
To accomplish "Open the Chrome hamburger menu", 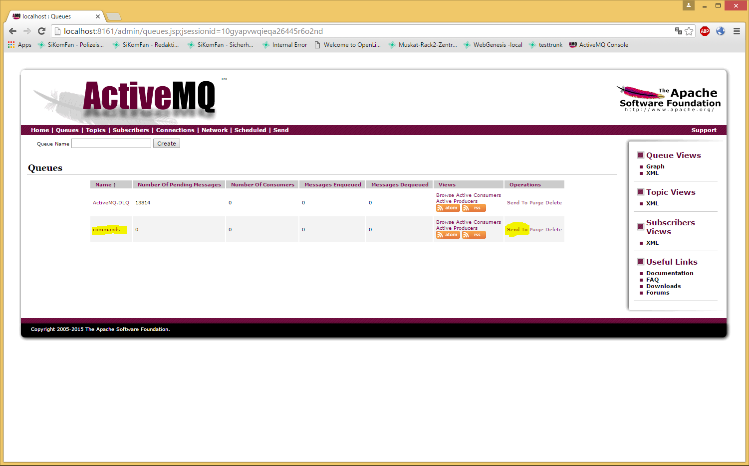I will click(737, 31).
